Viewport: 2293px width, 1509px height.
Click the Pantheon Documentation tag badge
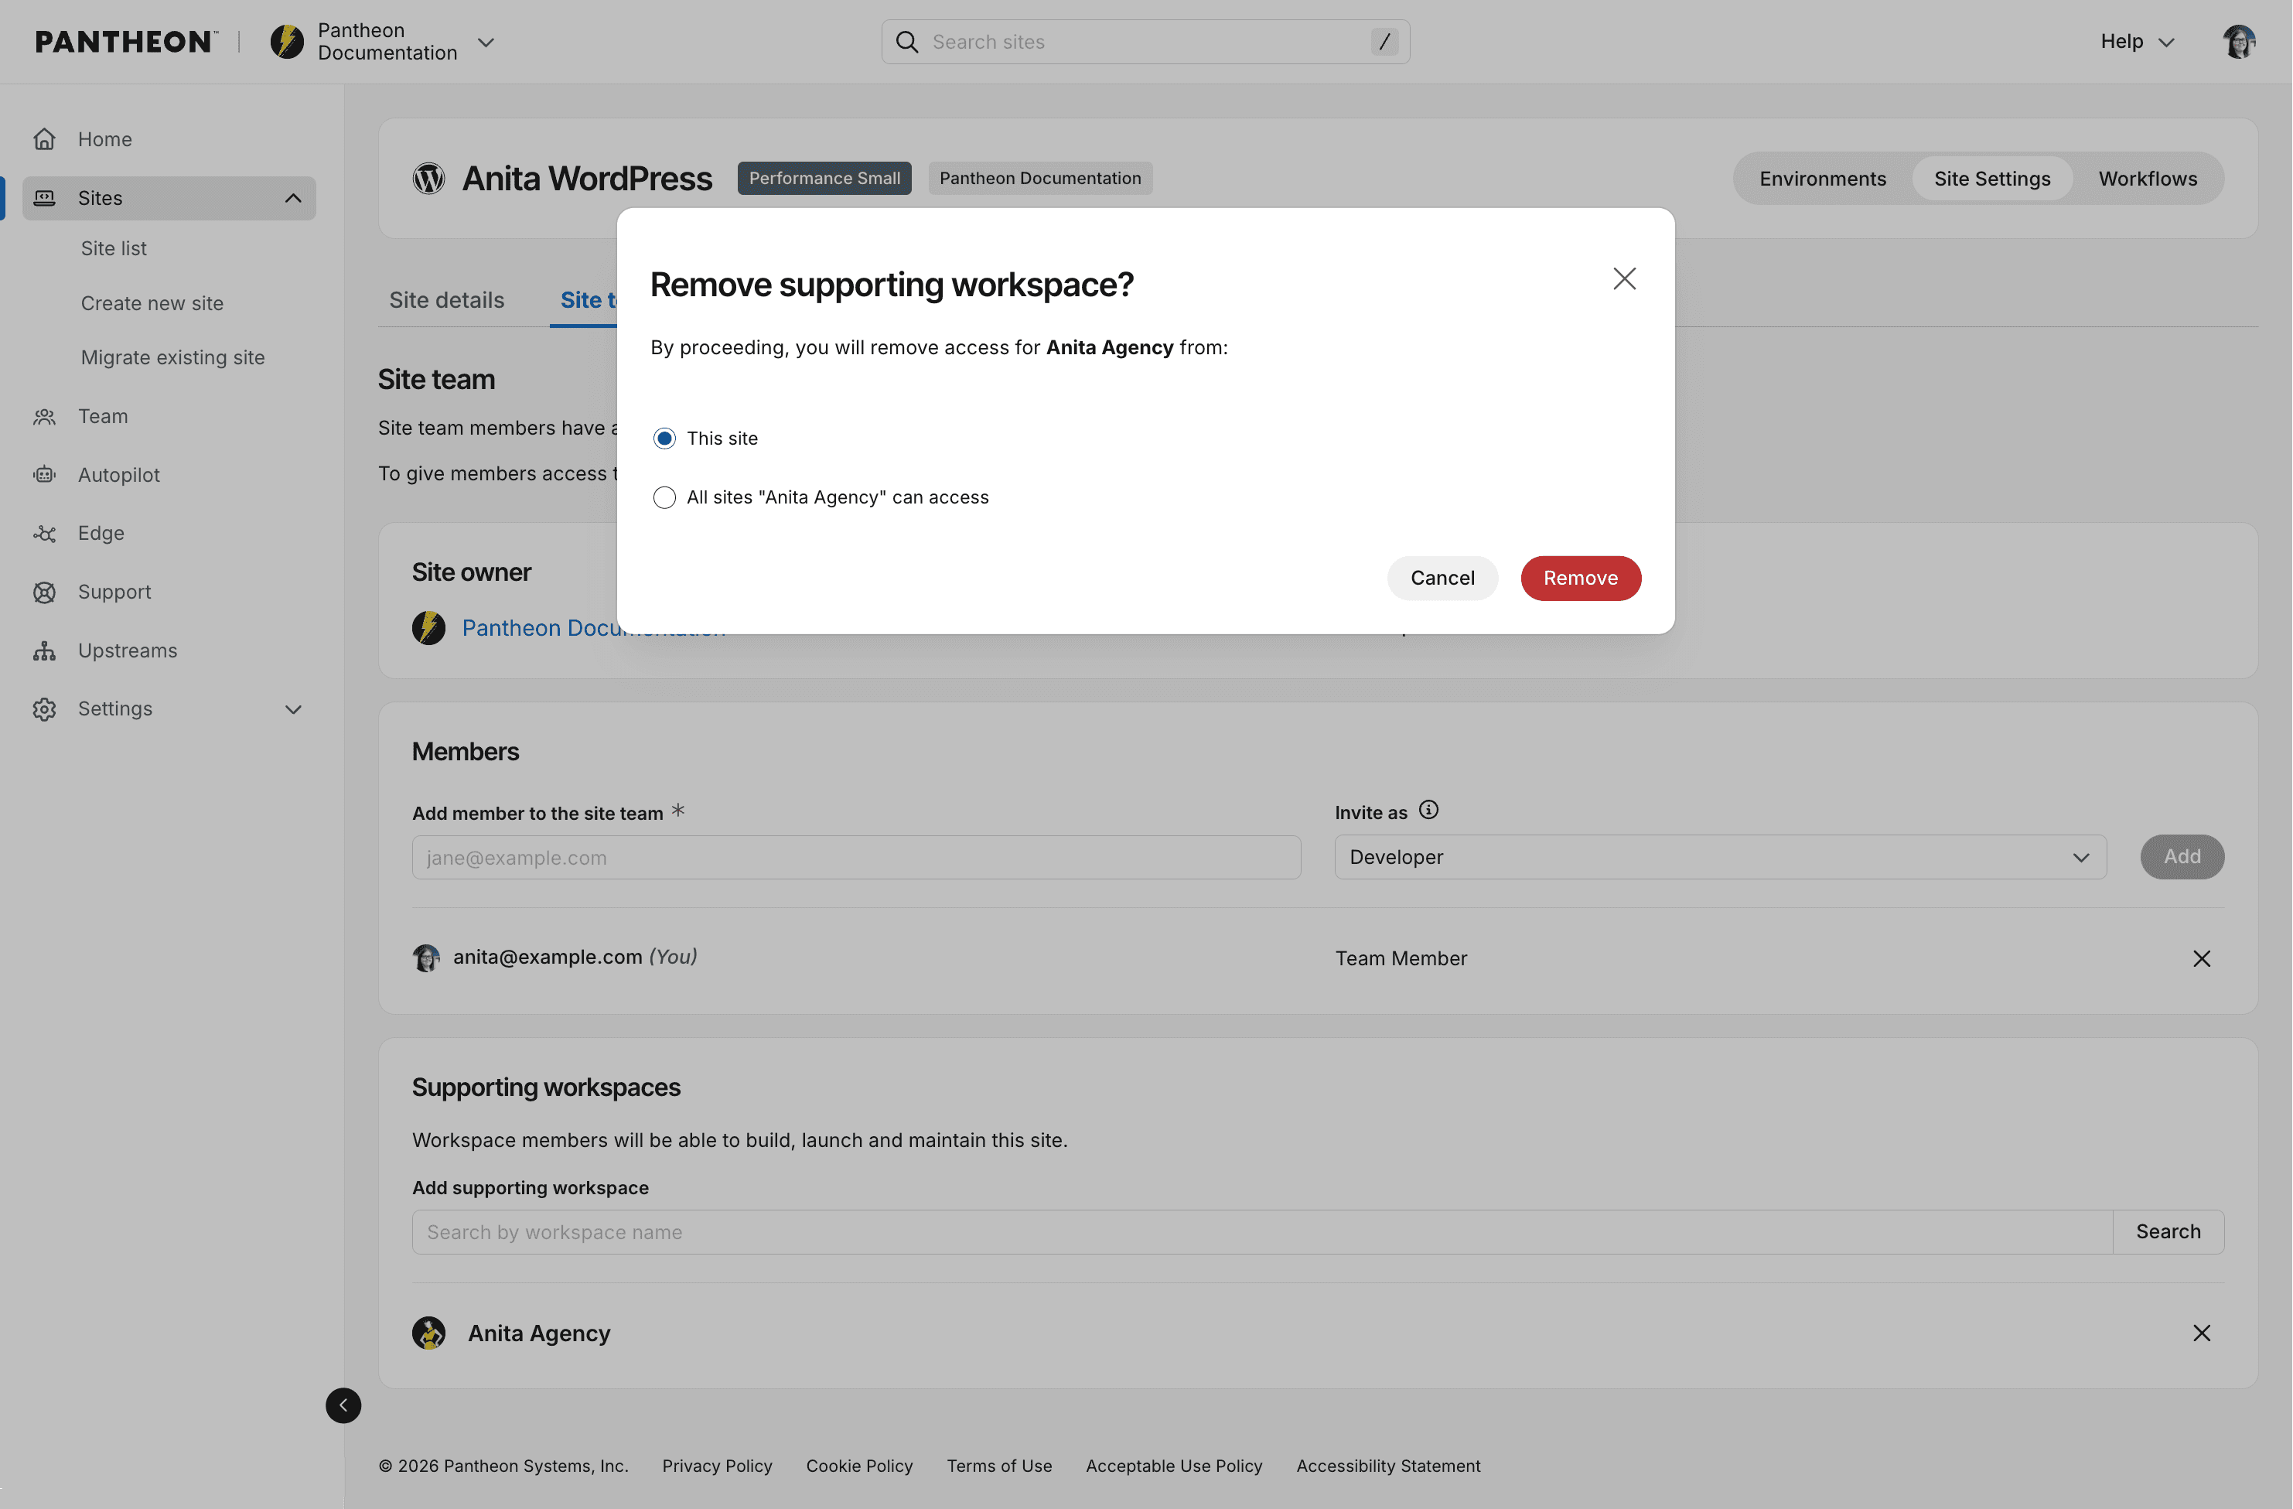[1040, 178]
